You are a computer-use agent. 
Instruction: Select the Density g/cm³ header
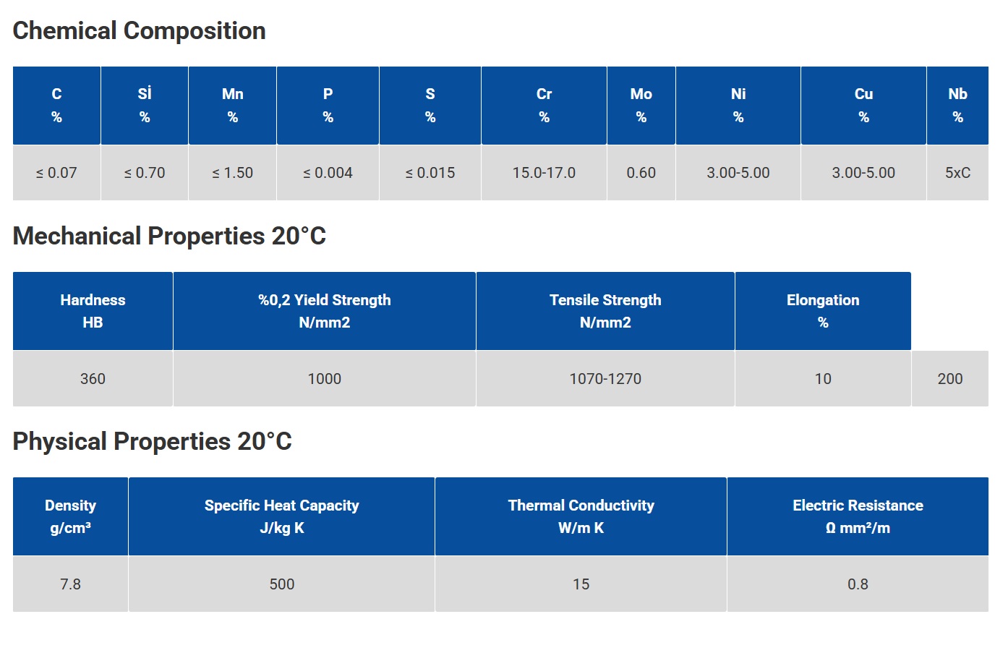point(70,516)
